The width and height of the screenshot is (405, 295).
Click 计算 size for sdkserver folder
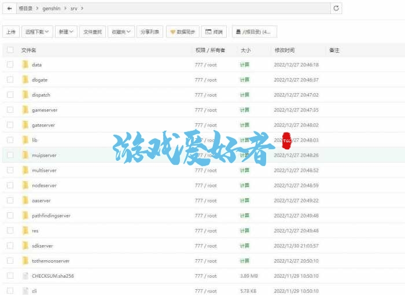coord(245,246)
